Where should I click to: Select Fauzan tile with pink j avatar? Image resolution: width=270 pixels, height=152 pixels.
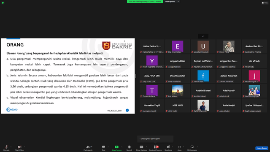click(254, 76)
